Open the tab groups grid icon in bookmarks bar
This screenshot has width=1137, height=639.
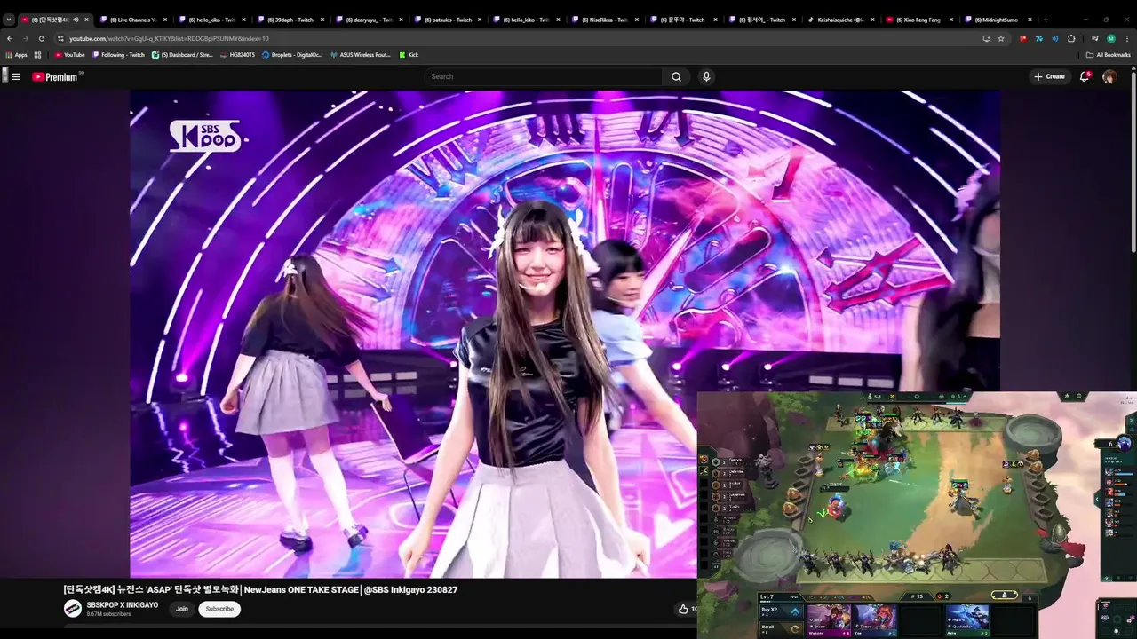coord(37,55)
